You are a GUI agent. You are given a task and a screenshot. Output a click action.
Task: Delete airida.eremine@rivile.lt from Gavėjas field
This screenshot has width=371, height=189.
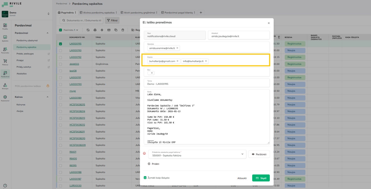(x=177, y=48)
